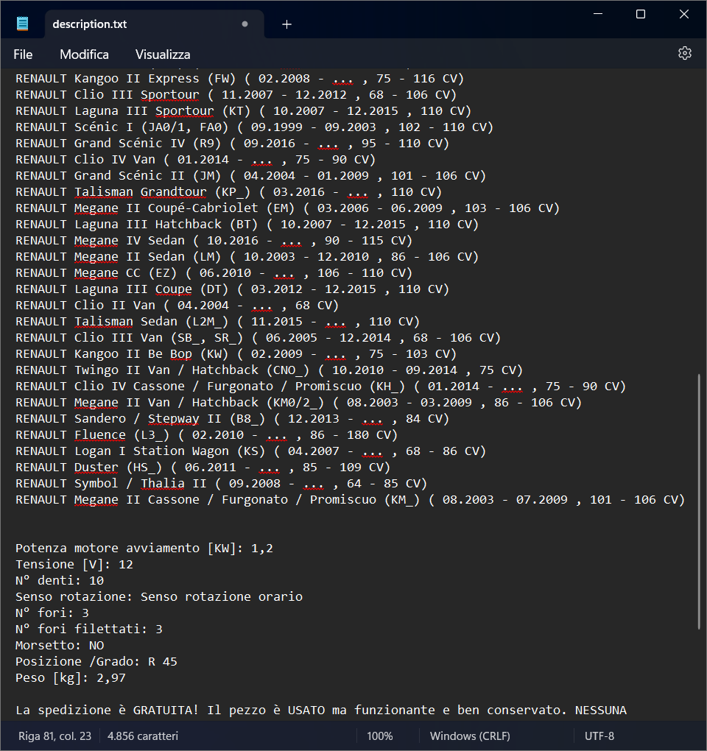
Task: Click the line RENAULT Fluence (L3_)
Action: pyautogui.click(x=206, y=435)
